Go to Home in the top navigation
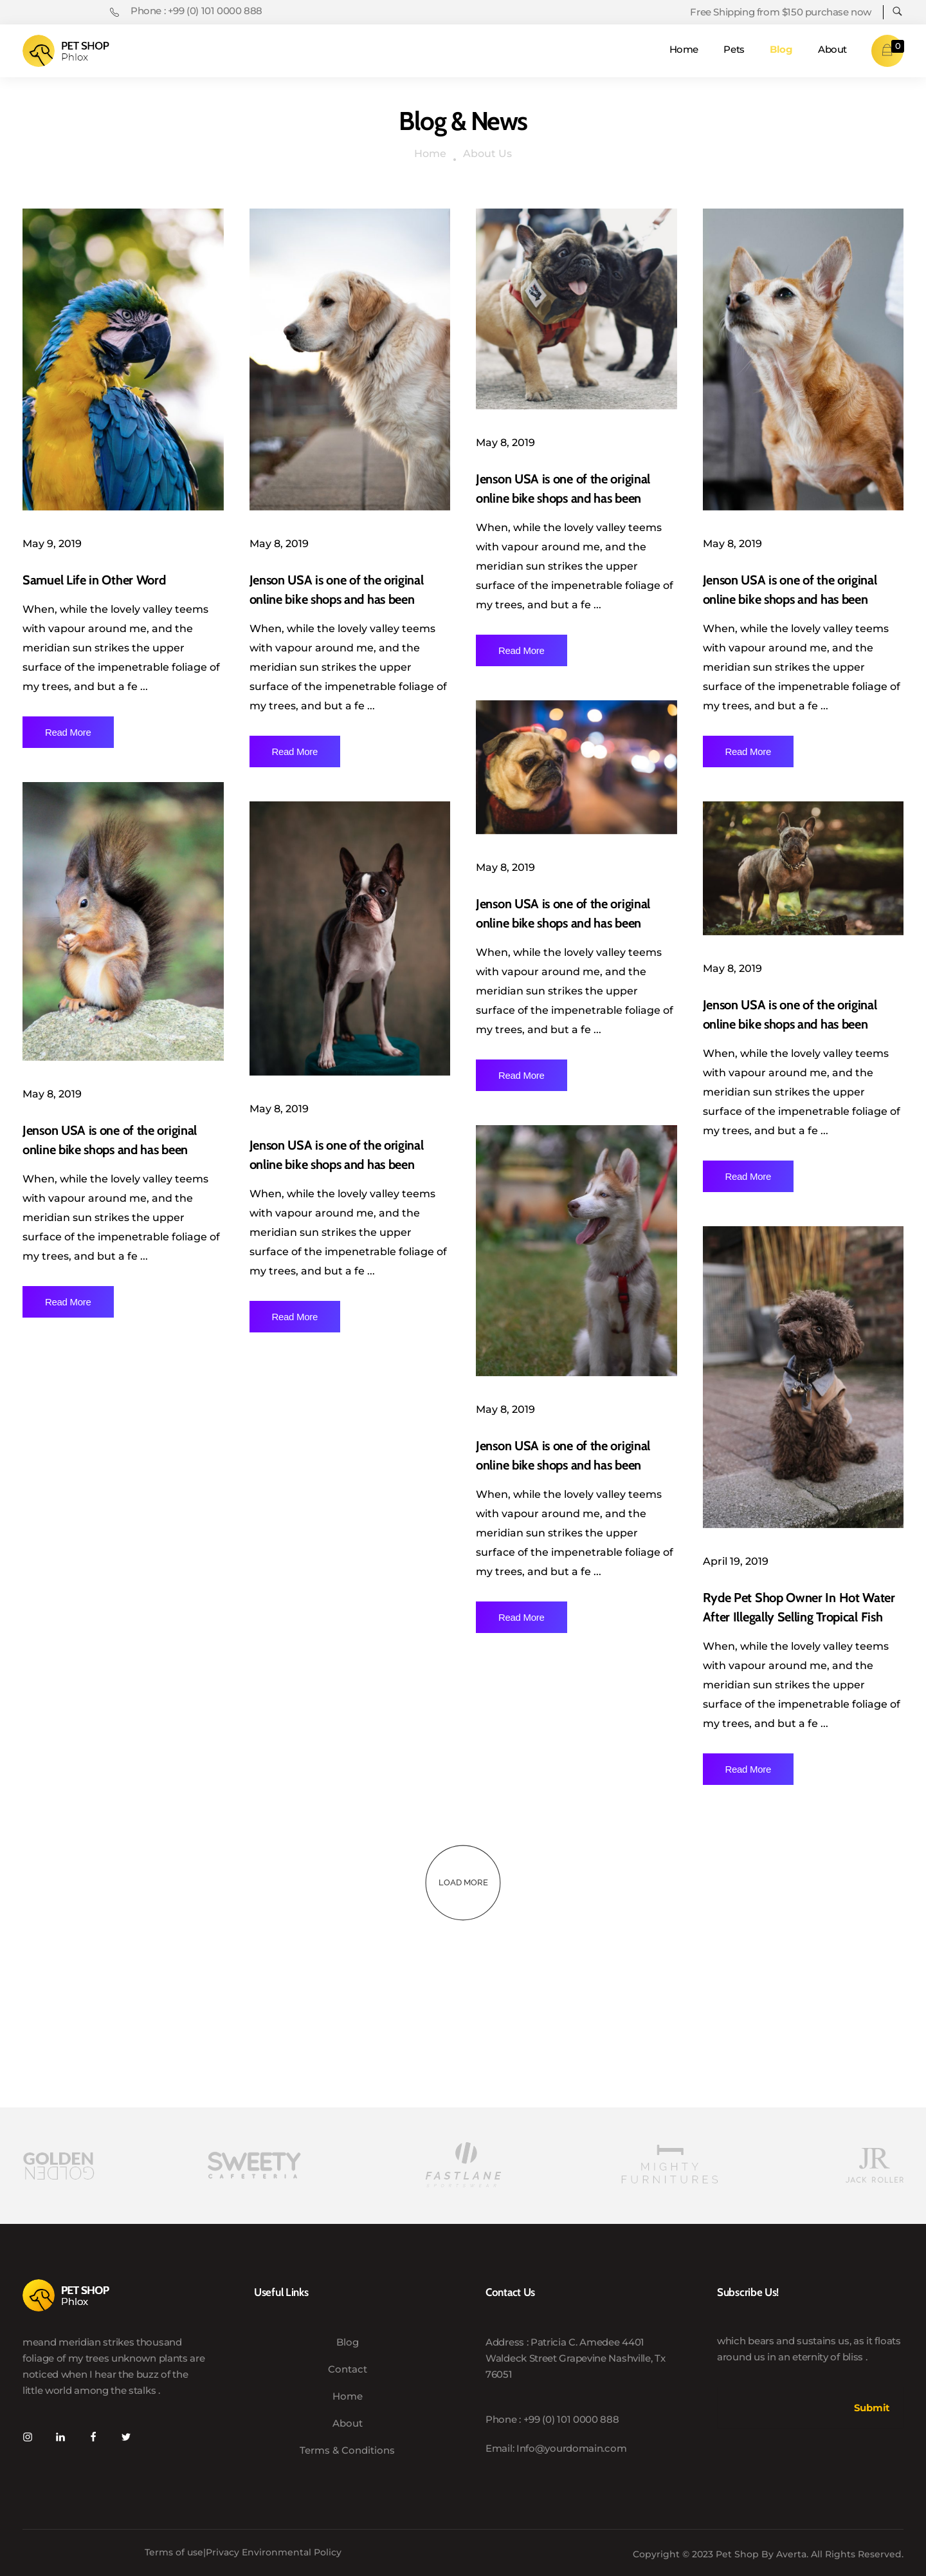Screen dimensions: 926x2576 pos(684,50)
